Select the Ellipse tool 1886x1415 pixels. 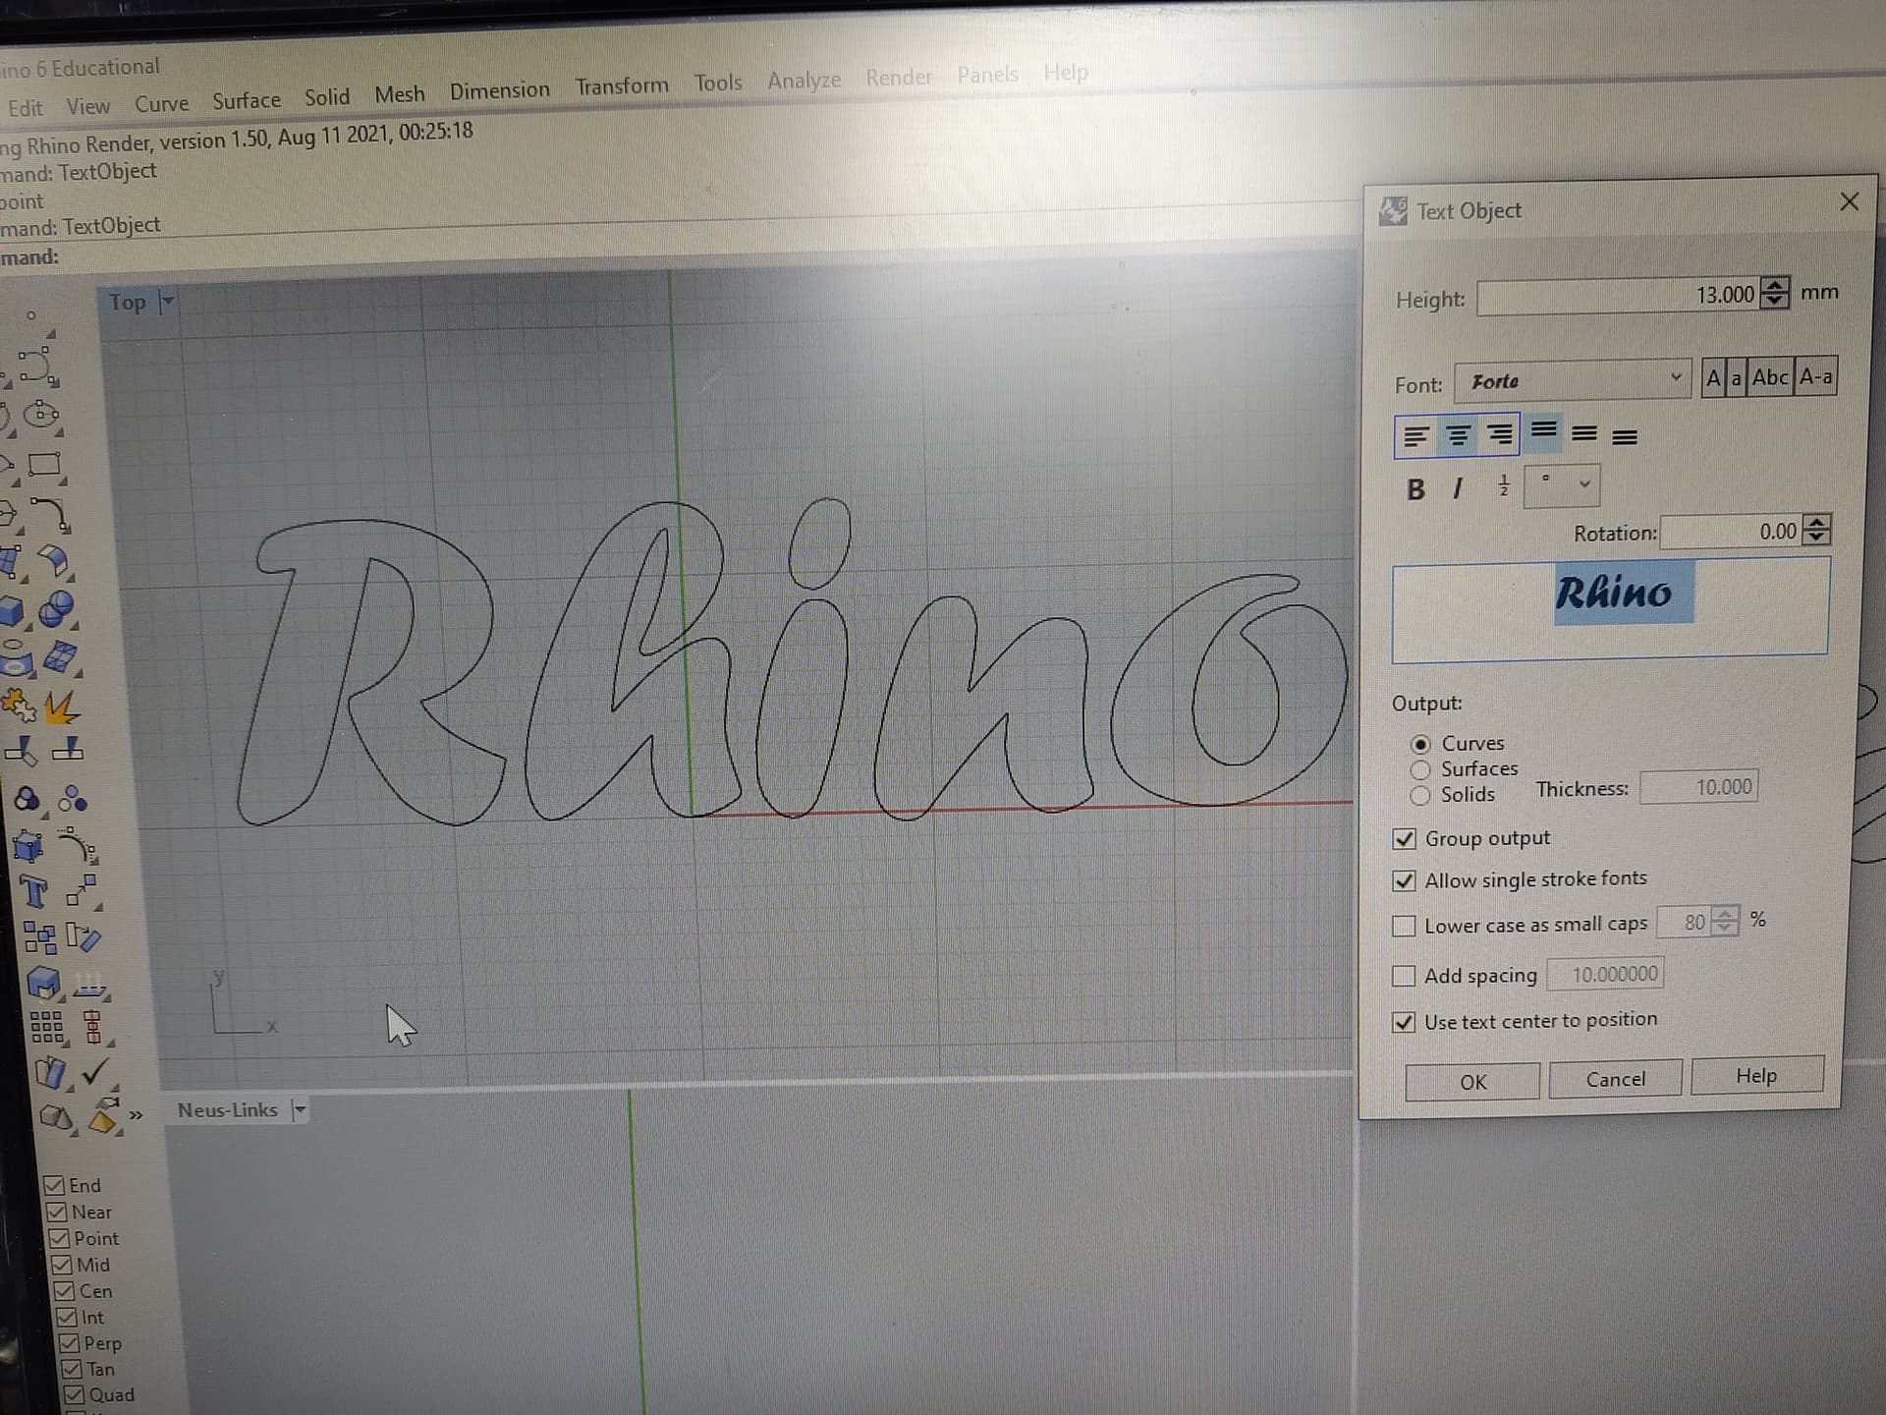click(41, 414)
